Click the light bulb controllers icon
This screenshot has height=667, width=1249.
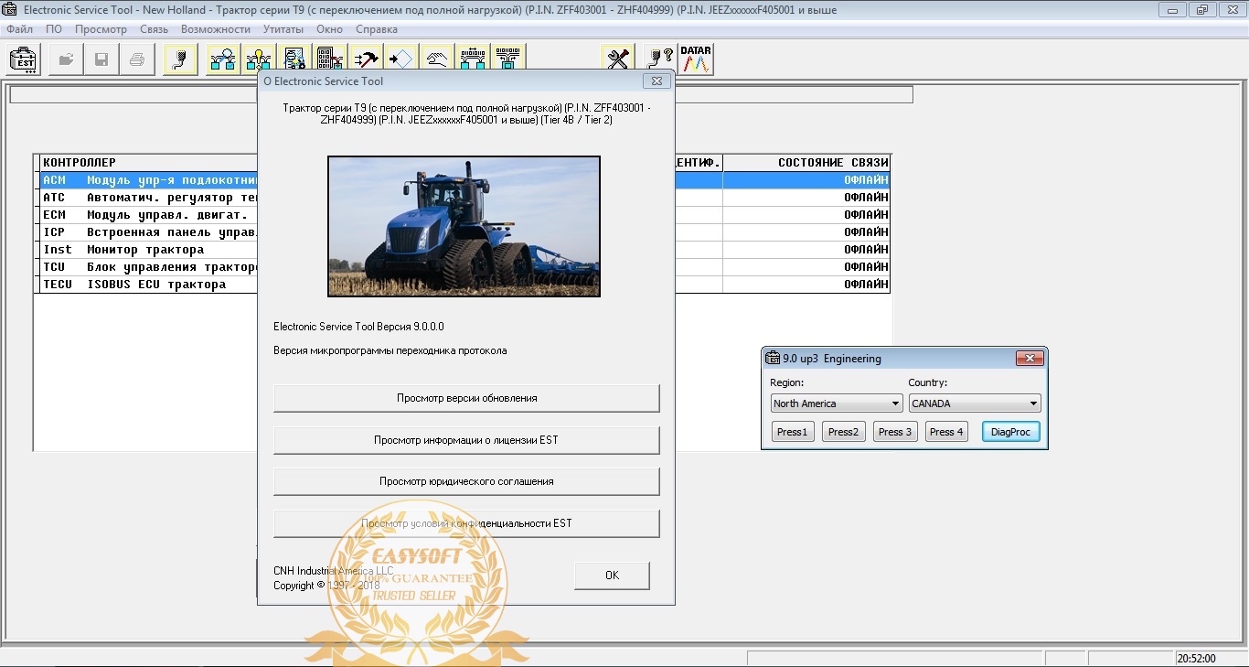click(259, 59)
